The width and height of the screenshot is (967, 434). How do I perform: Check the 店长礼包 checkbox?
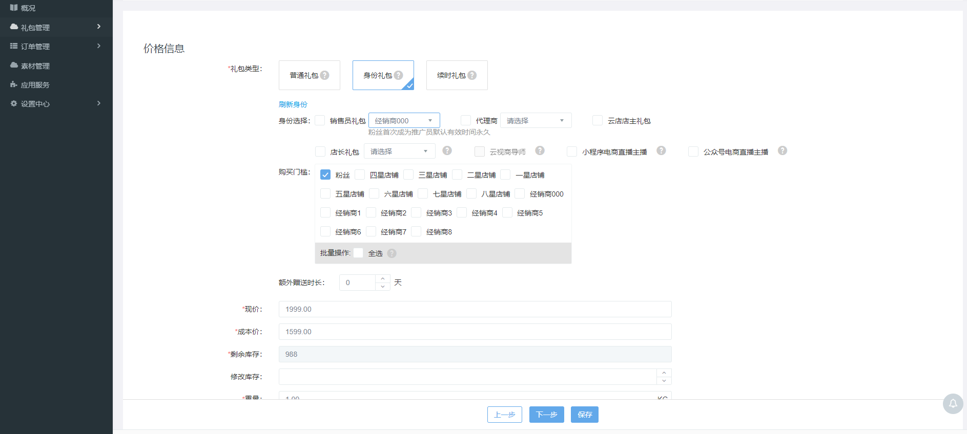pyautogui.click(x=320, y=151)
